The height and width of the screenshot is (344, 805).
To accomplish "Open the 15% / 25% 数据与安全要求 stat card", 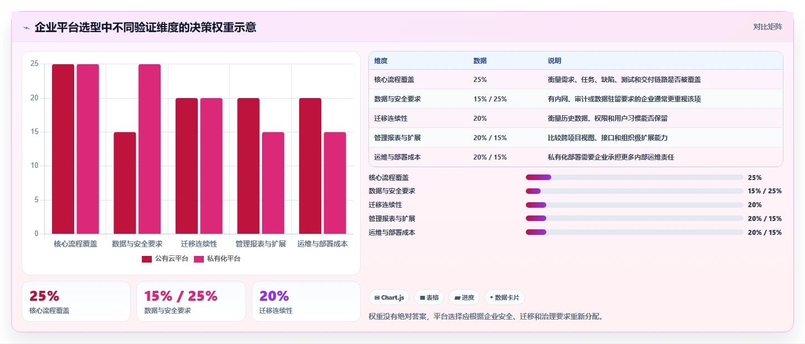I will point(191,301).
